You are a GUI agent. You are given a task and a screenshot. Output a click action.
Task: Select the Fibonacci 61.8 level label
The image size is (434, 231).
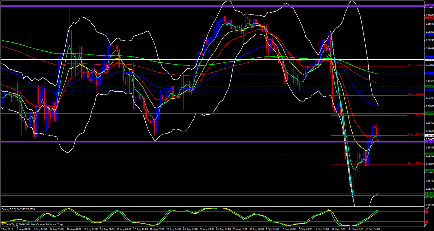[416, 94]
